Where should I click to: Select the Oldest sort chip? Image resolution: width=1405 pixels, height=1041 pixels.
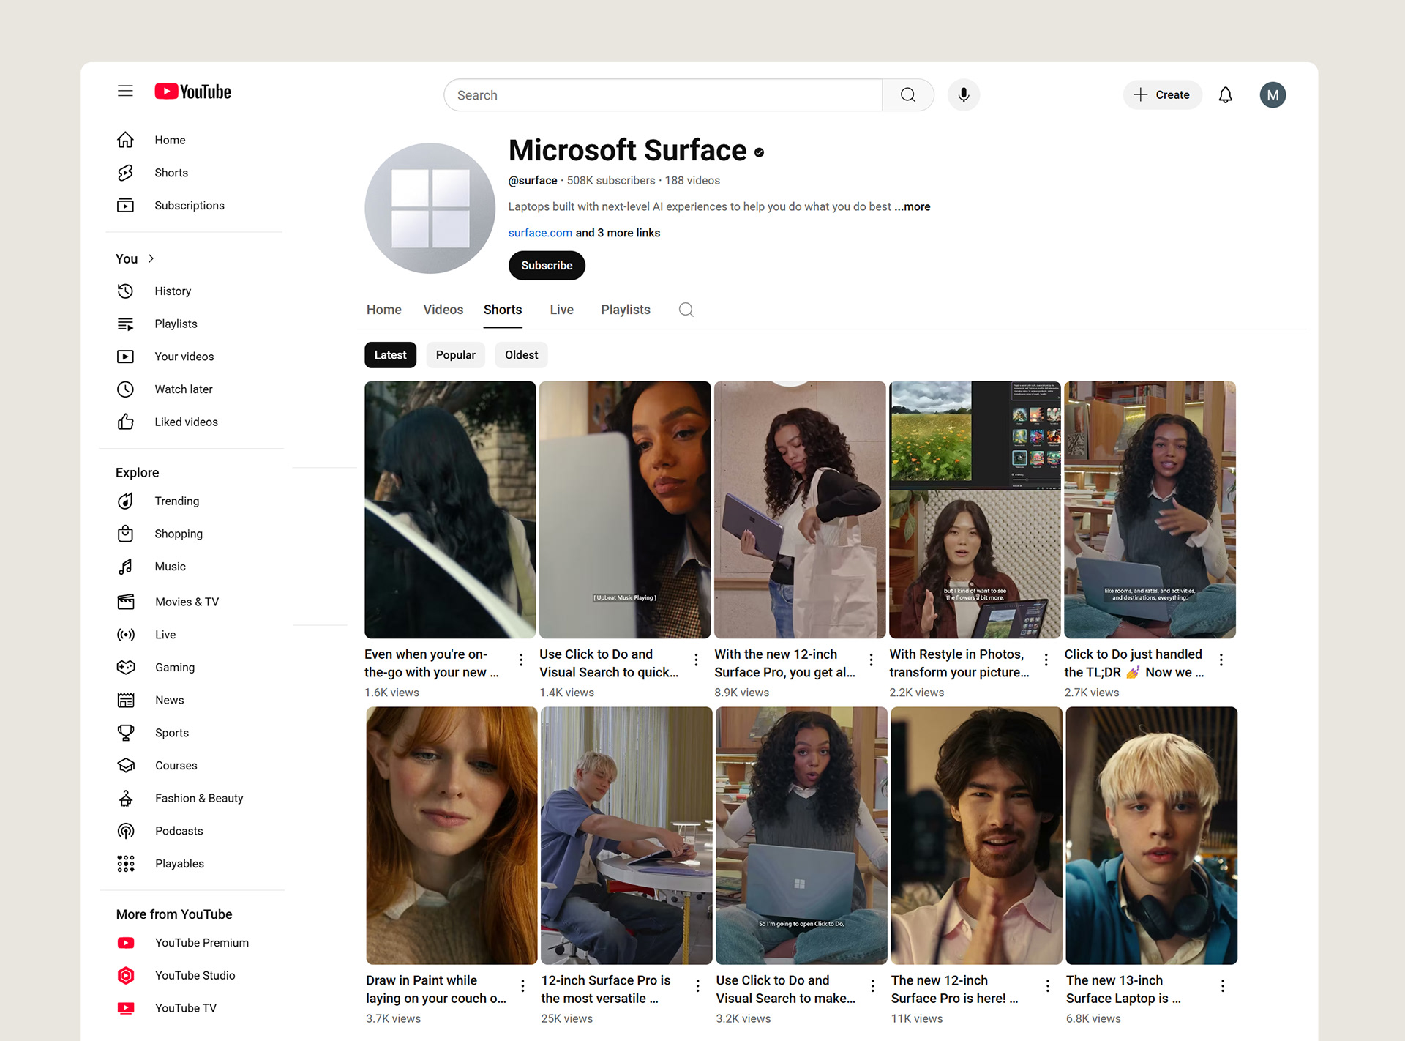(521, 355)
